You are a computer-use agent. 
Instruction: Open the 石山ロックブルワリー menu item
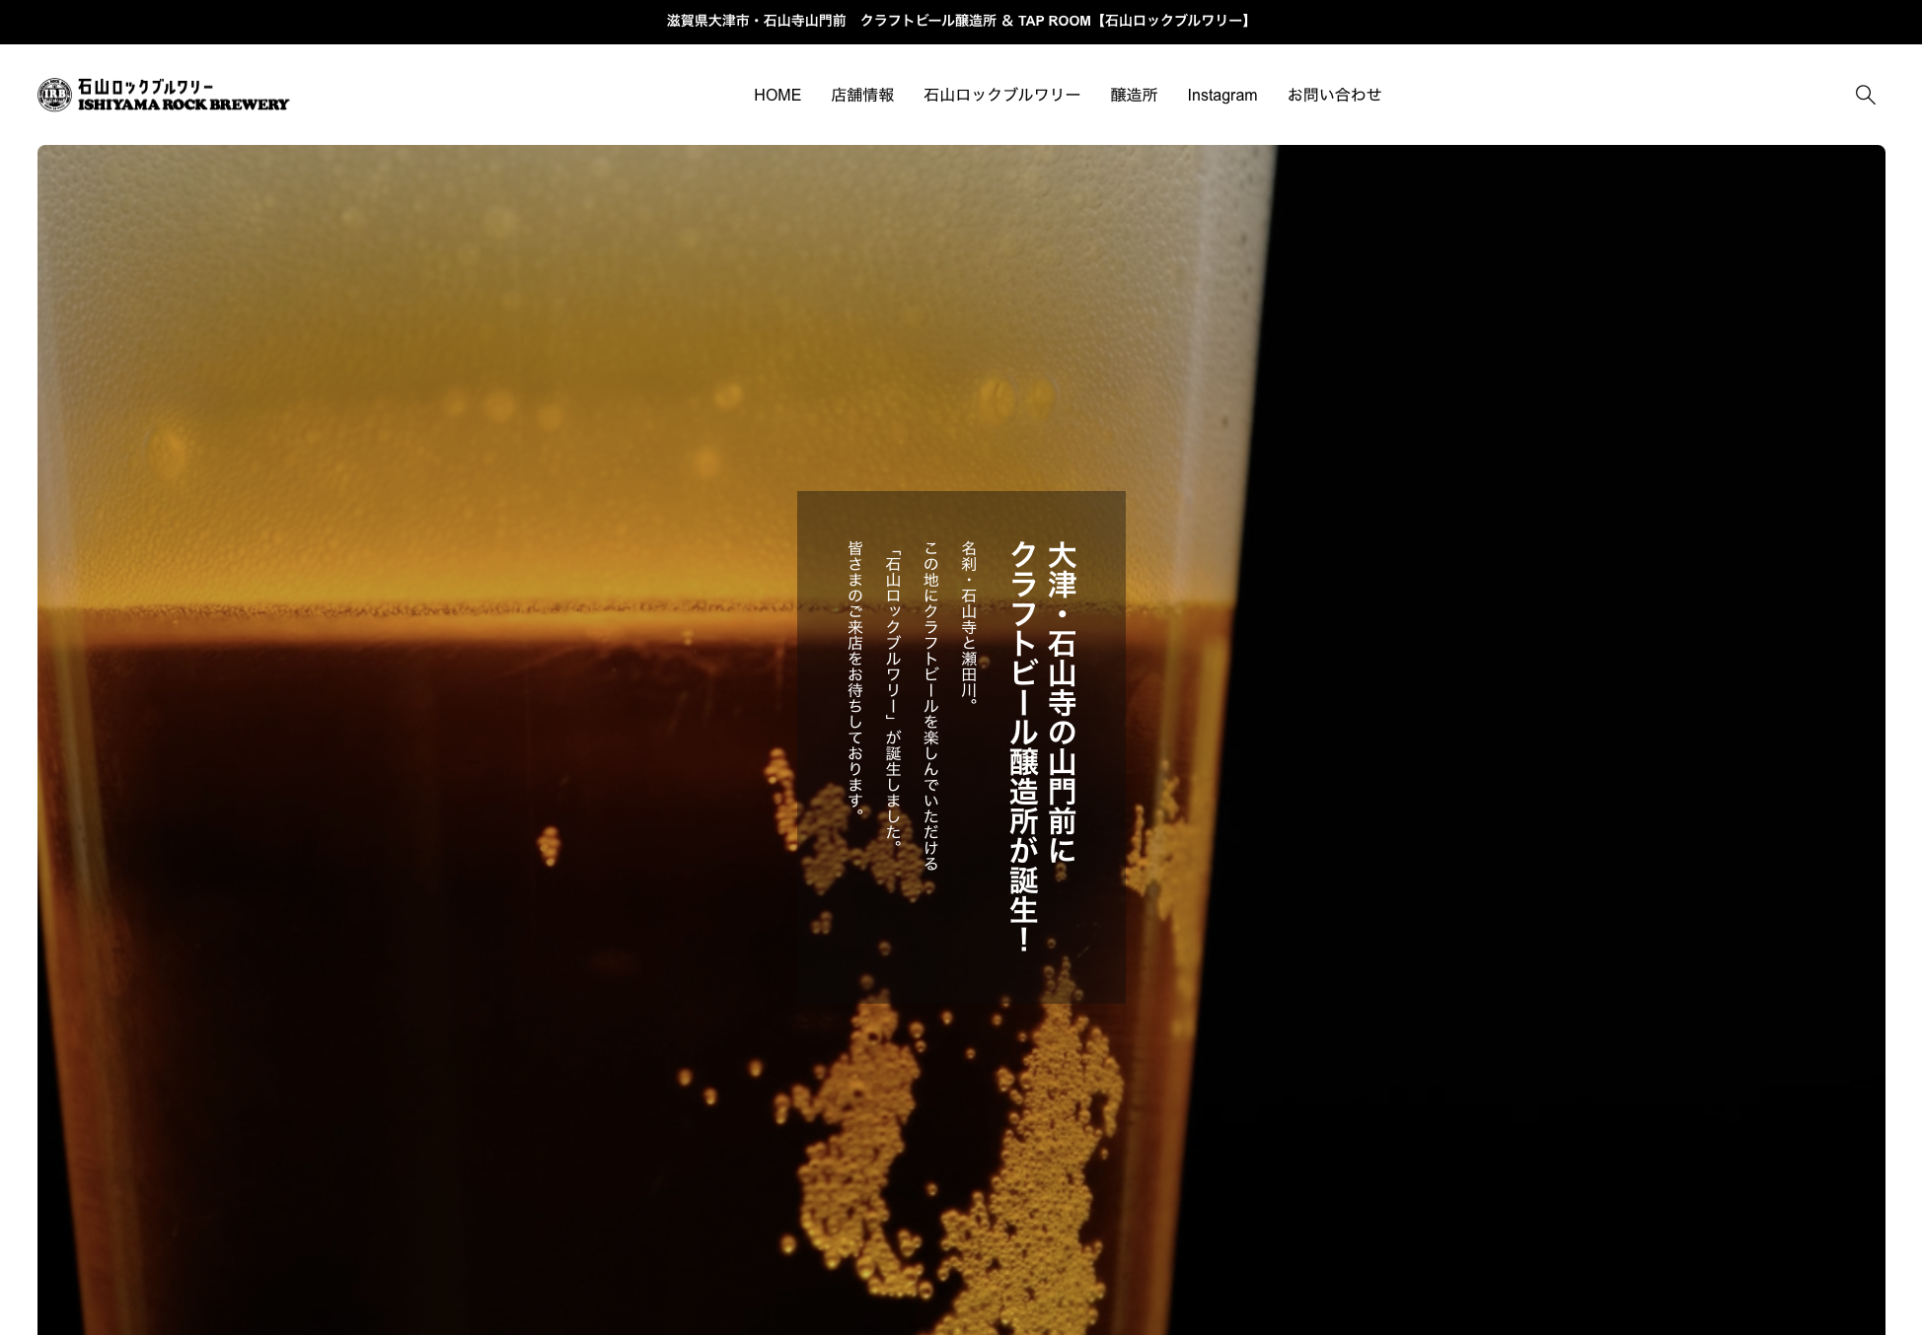[1001, 95]
